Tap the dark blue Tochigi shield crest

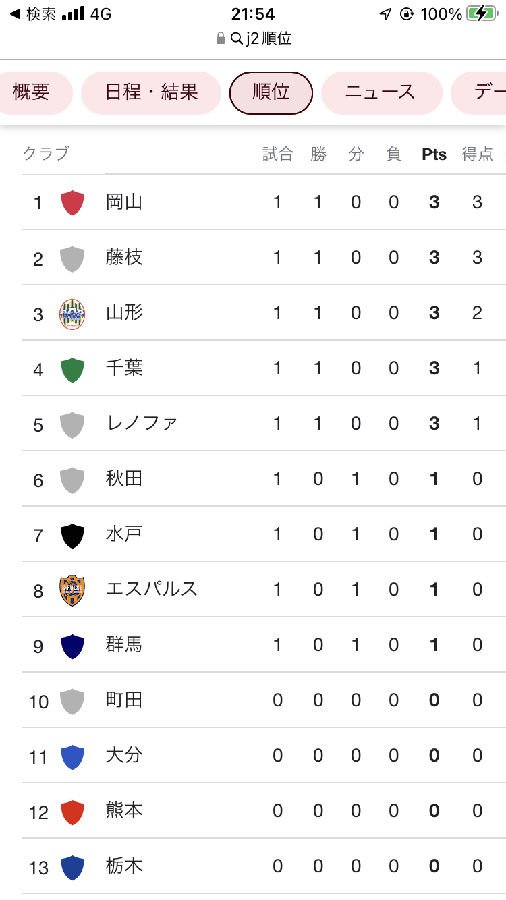click(72, 868)
